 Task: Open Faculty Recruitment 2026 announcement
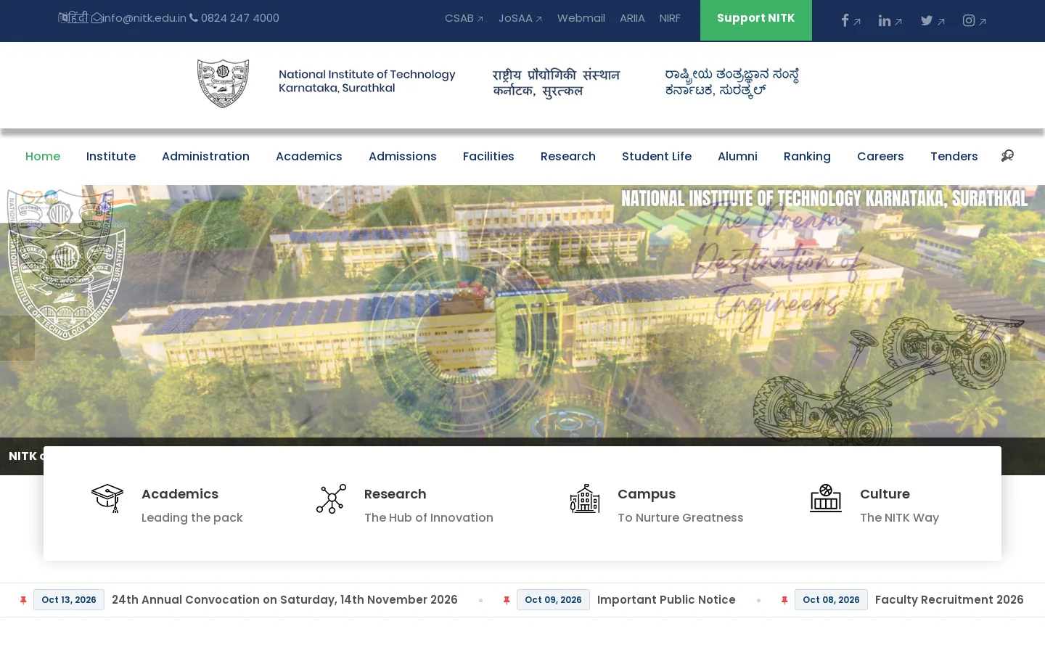coord(949,599)
